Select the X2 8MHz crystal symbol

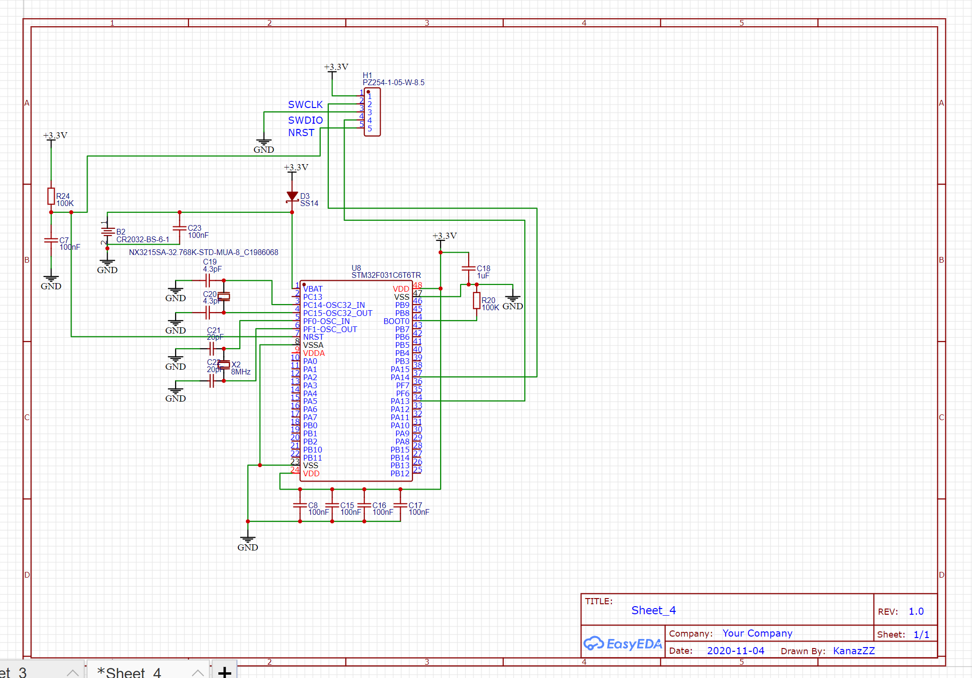(224, 365)
